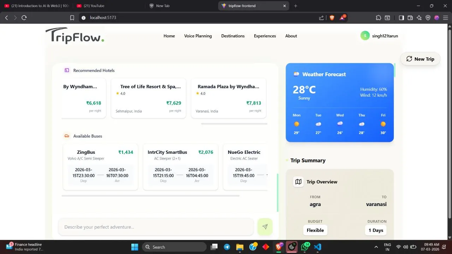Click the chat panel vertical scrollbar
This screenshot has width=452, height=254.
pyautogui.click(x=278, y=193)
